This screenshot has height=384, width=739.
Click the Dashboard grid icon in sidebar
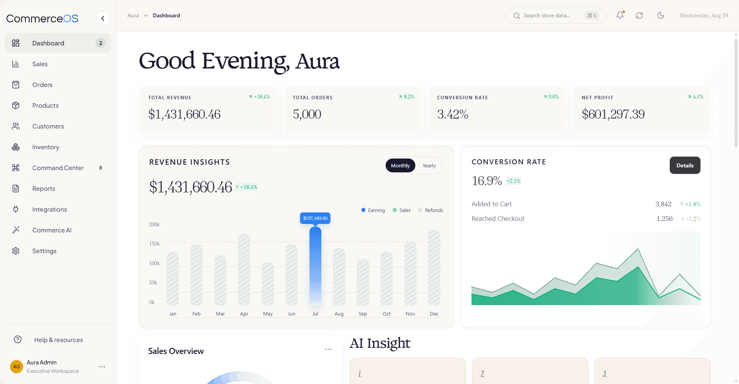tap(16, 43)
